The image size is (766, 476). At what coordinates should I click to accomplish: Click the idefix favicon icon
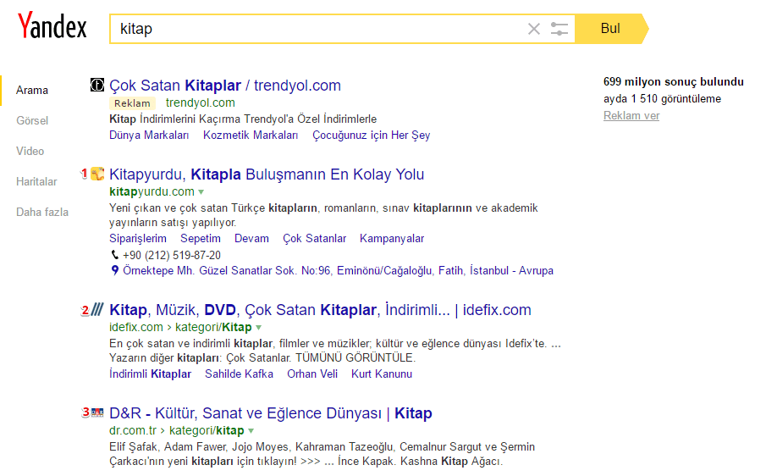point(98,310)
